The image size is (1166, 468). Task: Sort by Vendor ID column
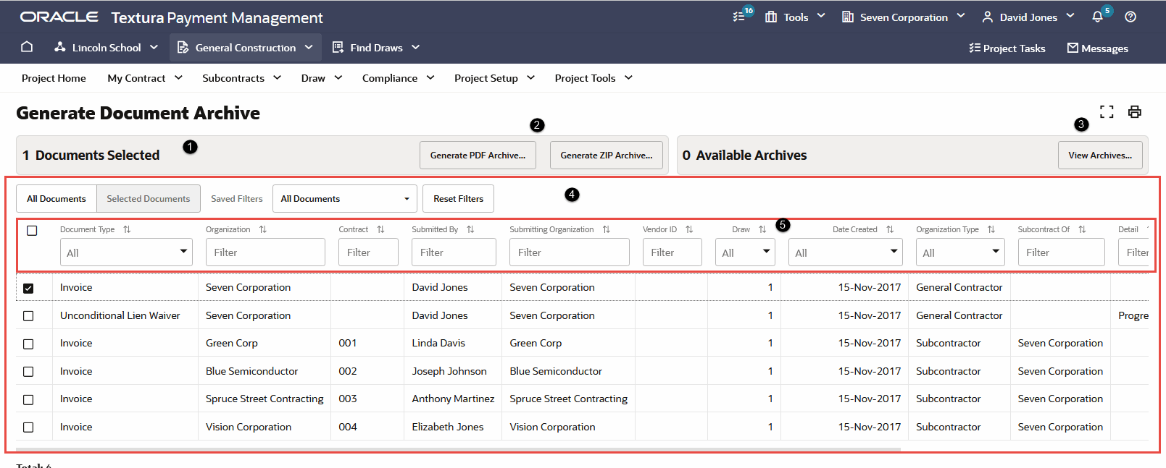[689, 229]
